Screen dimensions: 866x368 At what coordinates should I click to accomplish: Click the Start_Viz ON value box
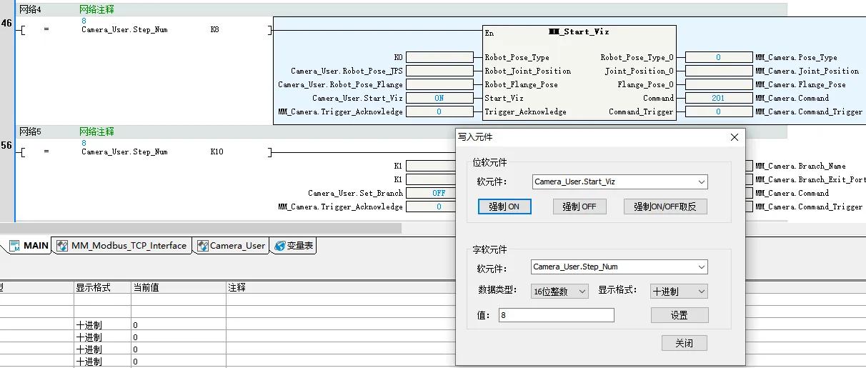439,98
